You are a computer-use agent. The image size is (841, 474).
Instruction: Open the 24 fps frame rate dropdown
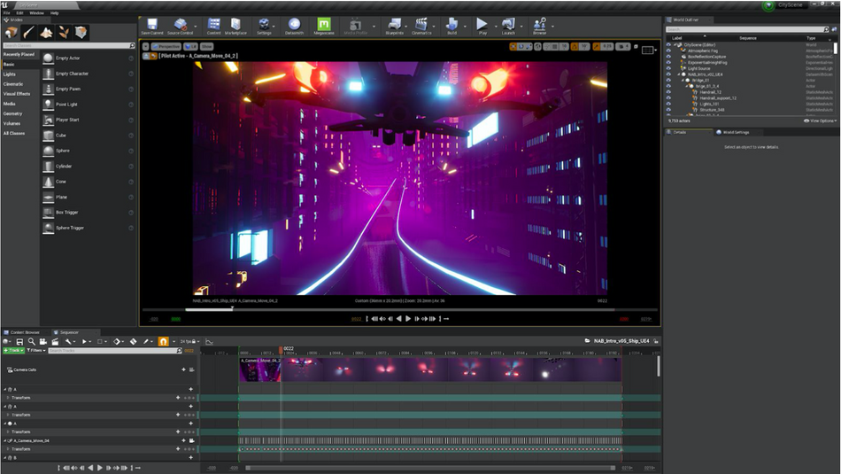[189, 341]
